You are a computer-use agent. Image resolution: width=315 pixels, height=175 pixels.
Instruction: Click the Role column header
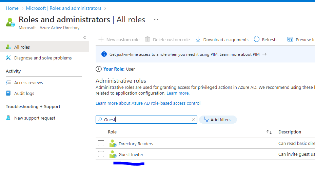click(x=112, y=132)
